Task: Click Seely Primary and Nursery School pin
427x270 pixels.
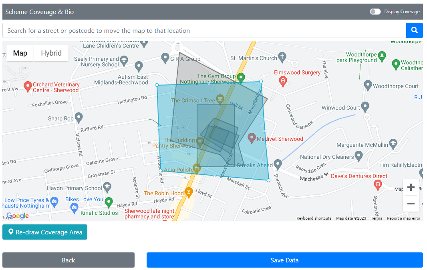Action: 124,61
